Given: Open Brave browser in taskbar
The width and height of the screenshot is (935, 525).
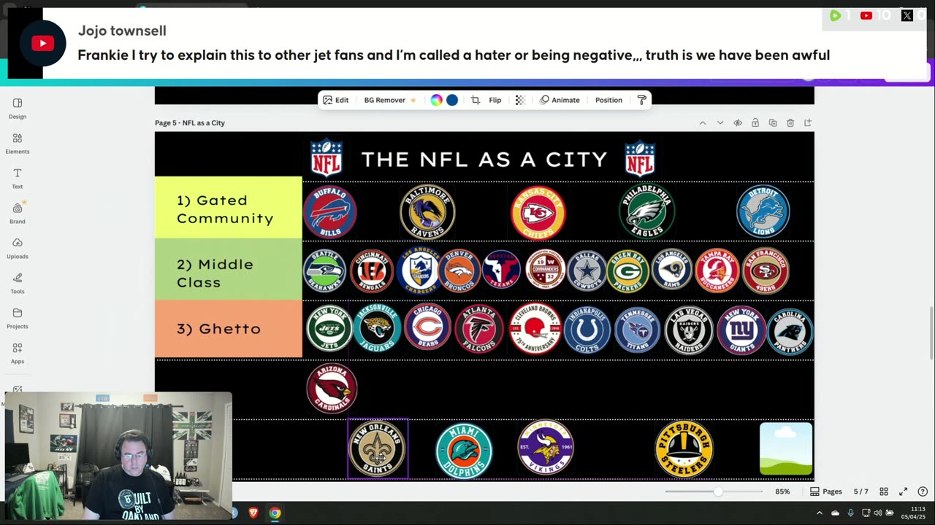Looking at the screenshot, I should click(253, 513).
